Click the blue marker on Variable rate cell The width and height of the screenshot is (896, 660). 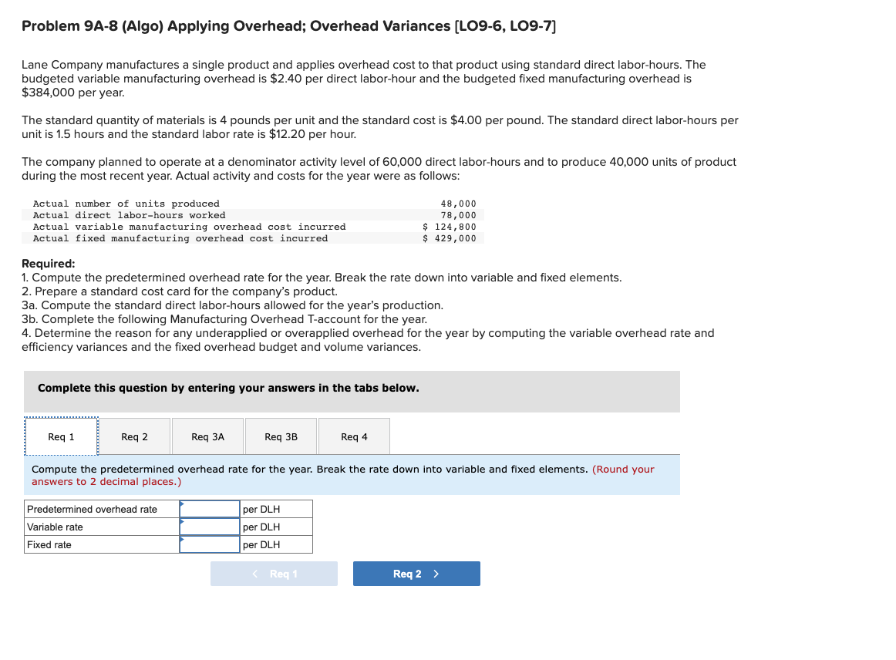(x=183, y=522)
